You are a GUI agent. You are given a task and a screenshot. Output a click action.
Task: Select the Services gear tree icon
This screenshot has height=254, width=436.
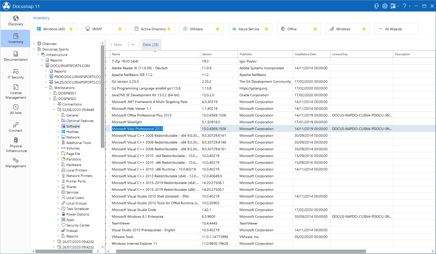tap(63, 192)
